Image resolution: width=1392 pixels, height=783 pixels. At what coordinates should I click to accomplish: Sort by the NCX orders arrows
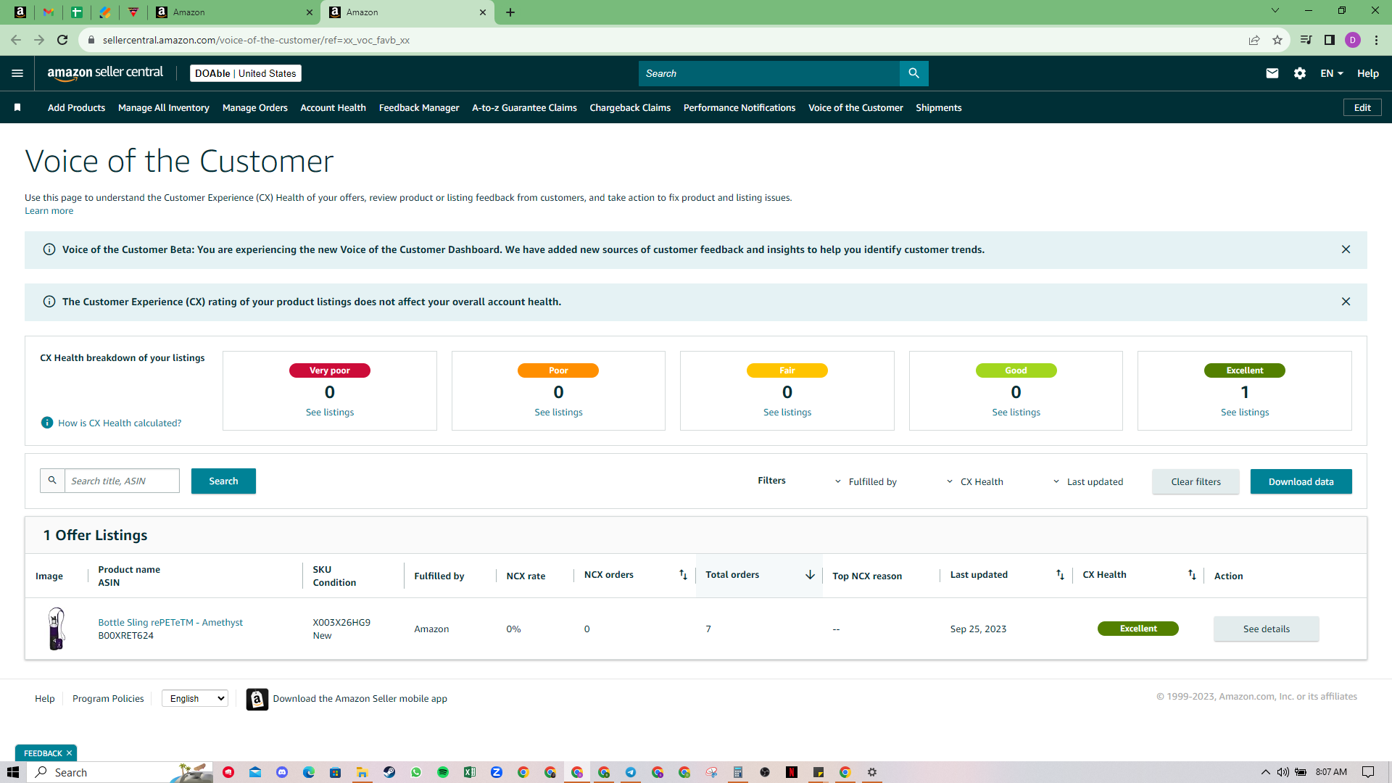683,575
